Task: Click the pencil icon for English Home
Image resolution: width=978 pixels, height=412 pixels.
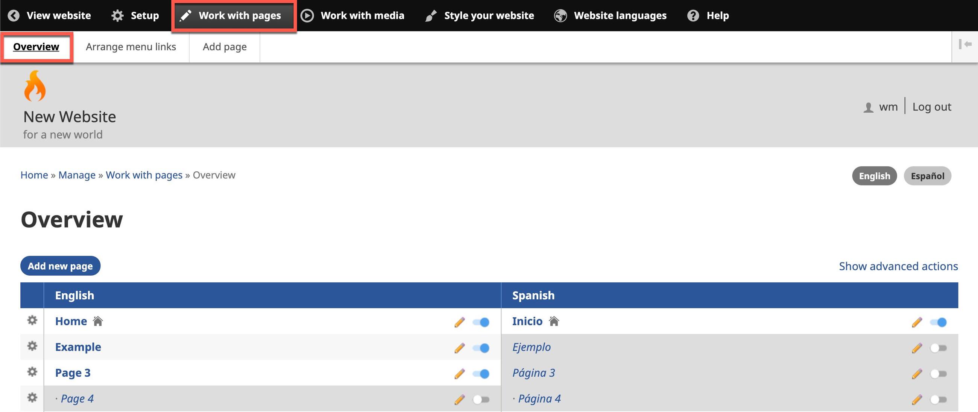Action: coord(459,322)
